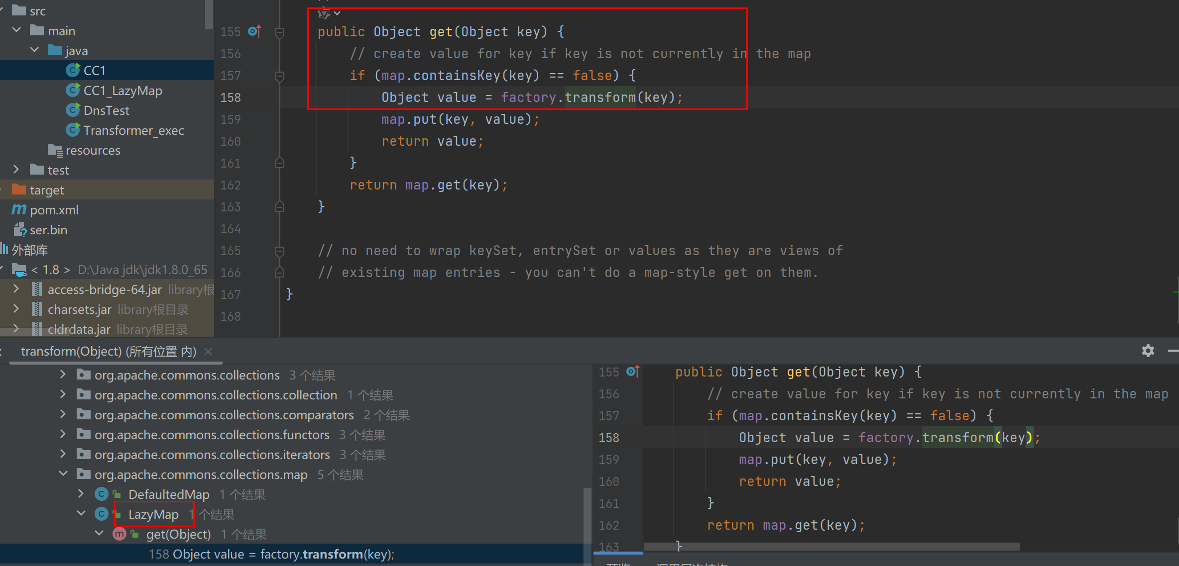Click the CC1_LazyMap class icon
This screenshot has height=566, width=1179.
[x=73, y=90]
